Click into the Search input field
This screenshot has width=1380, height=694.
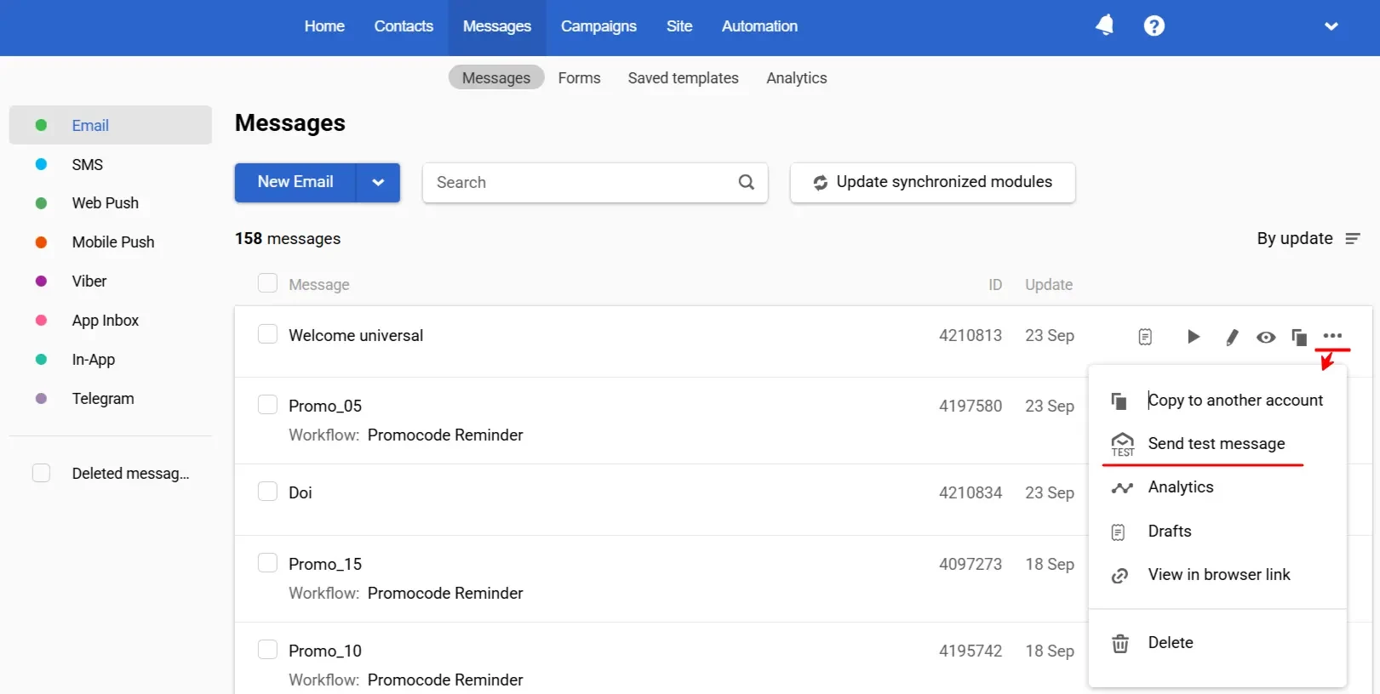pos(579,182)
